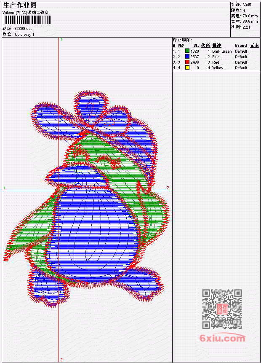Click red axis marker '2' at right
Image resolution: width=261 pixels, height=363 pixels.
click(x=168, y=188)
